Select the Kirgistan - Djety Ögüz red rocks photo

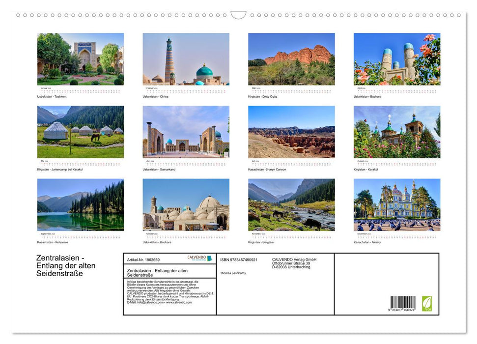(x=291, y=59)
